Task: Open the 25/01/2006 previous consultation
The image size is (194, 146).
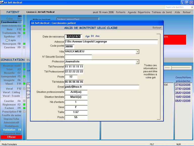Action: (x=183, y=93)
